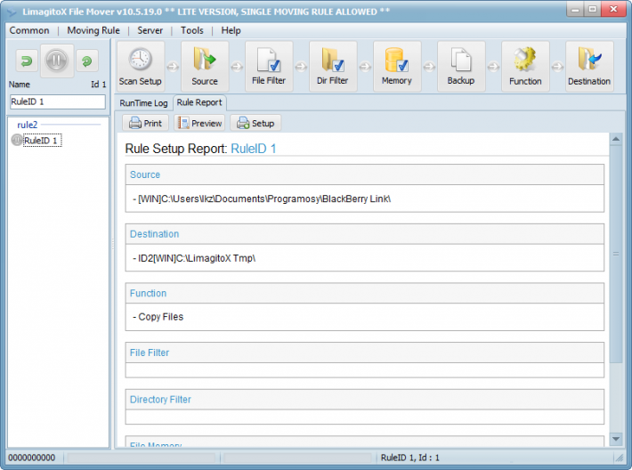Click the rule2 group header
Viewport: 632px width, 470px height.
28,125
